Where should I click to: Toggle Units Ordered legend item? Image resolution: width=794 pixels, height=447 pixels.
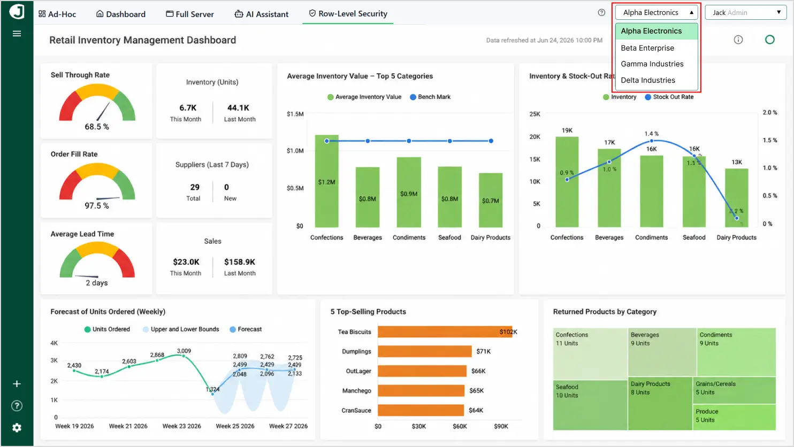107,329
